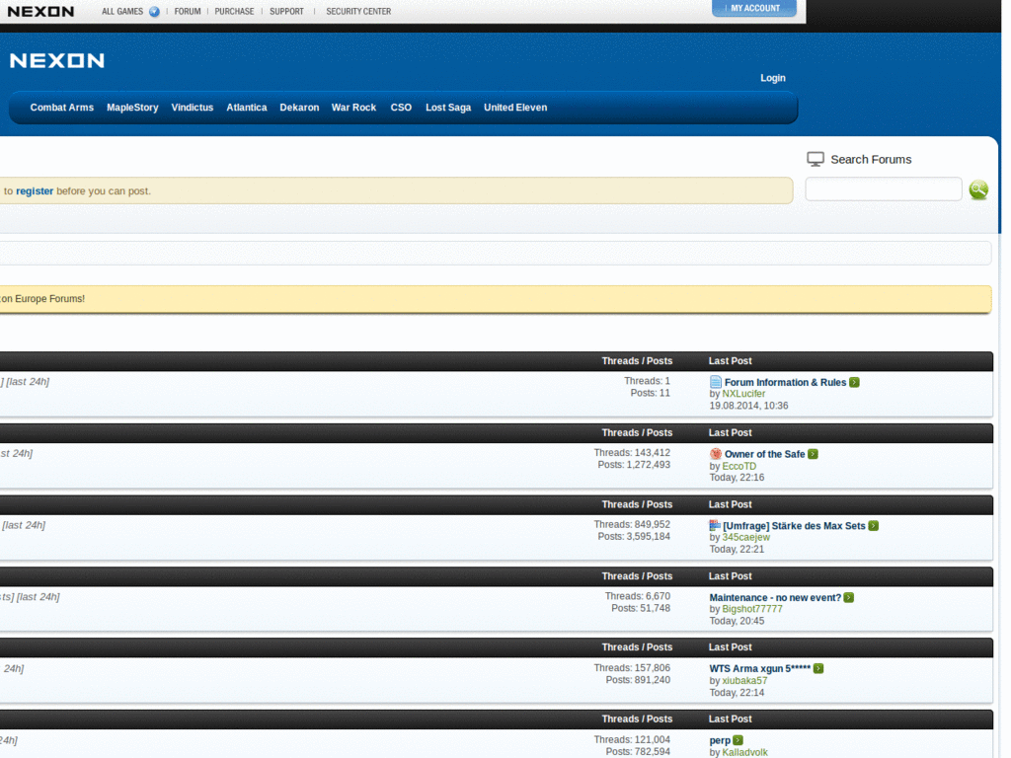Go to last post arrow for Owner of the Safe
This screenshot has height=758, width=1011.
tap(814, 454)
